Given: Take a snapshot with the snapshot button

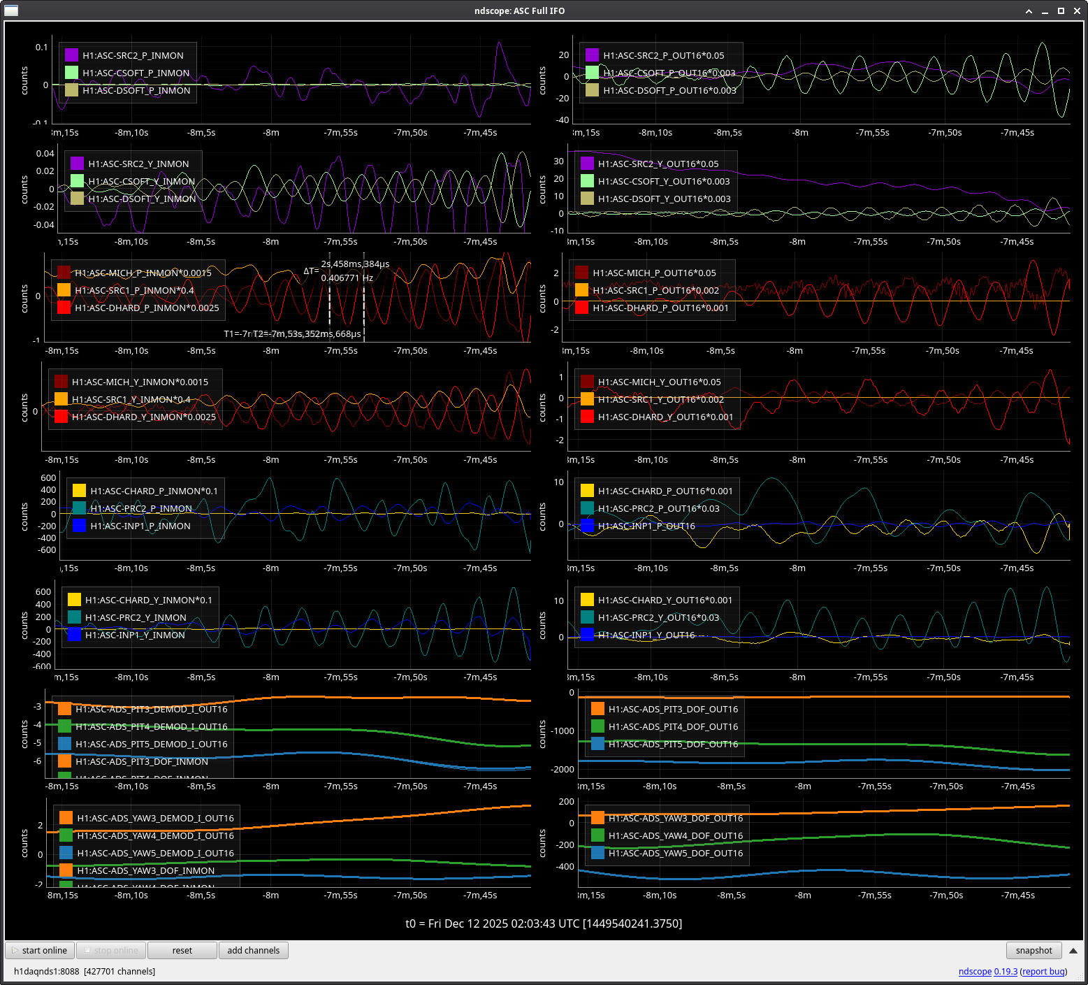Looking at the screenshot, I should [x=1033, y=951].
